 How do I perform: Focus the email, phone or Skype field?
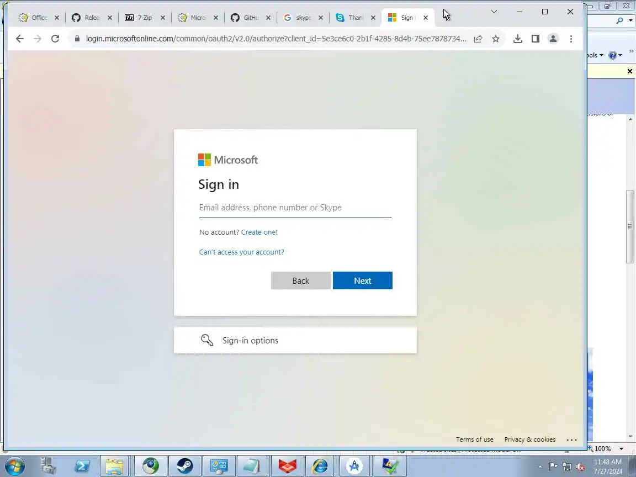[295, 208]
